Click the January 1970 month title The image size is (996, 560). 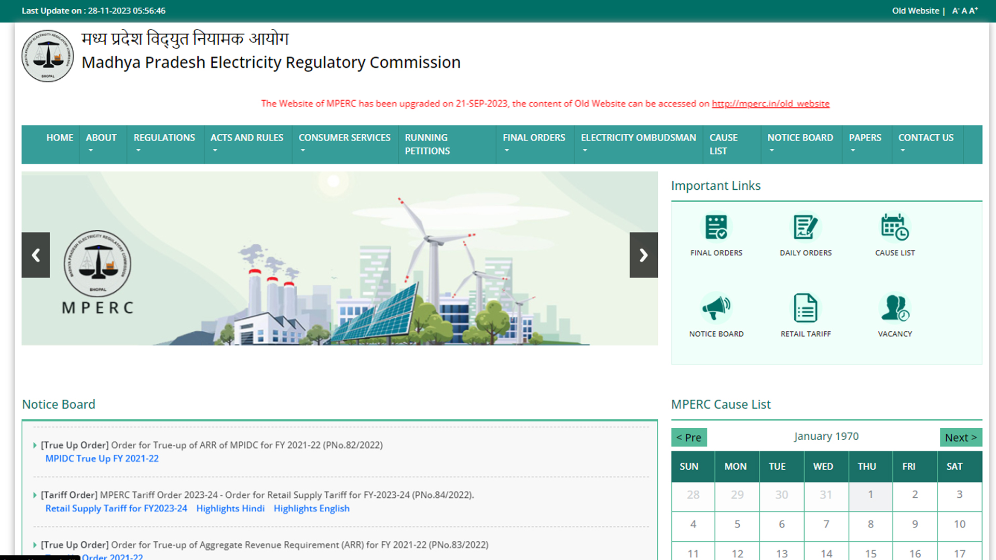coord(826,437)
